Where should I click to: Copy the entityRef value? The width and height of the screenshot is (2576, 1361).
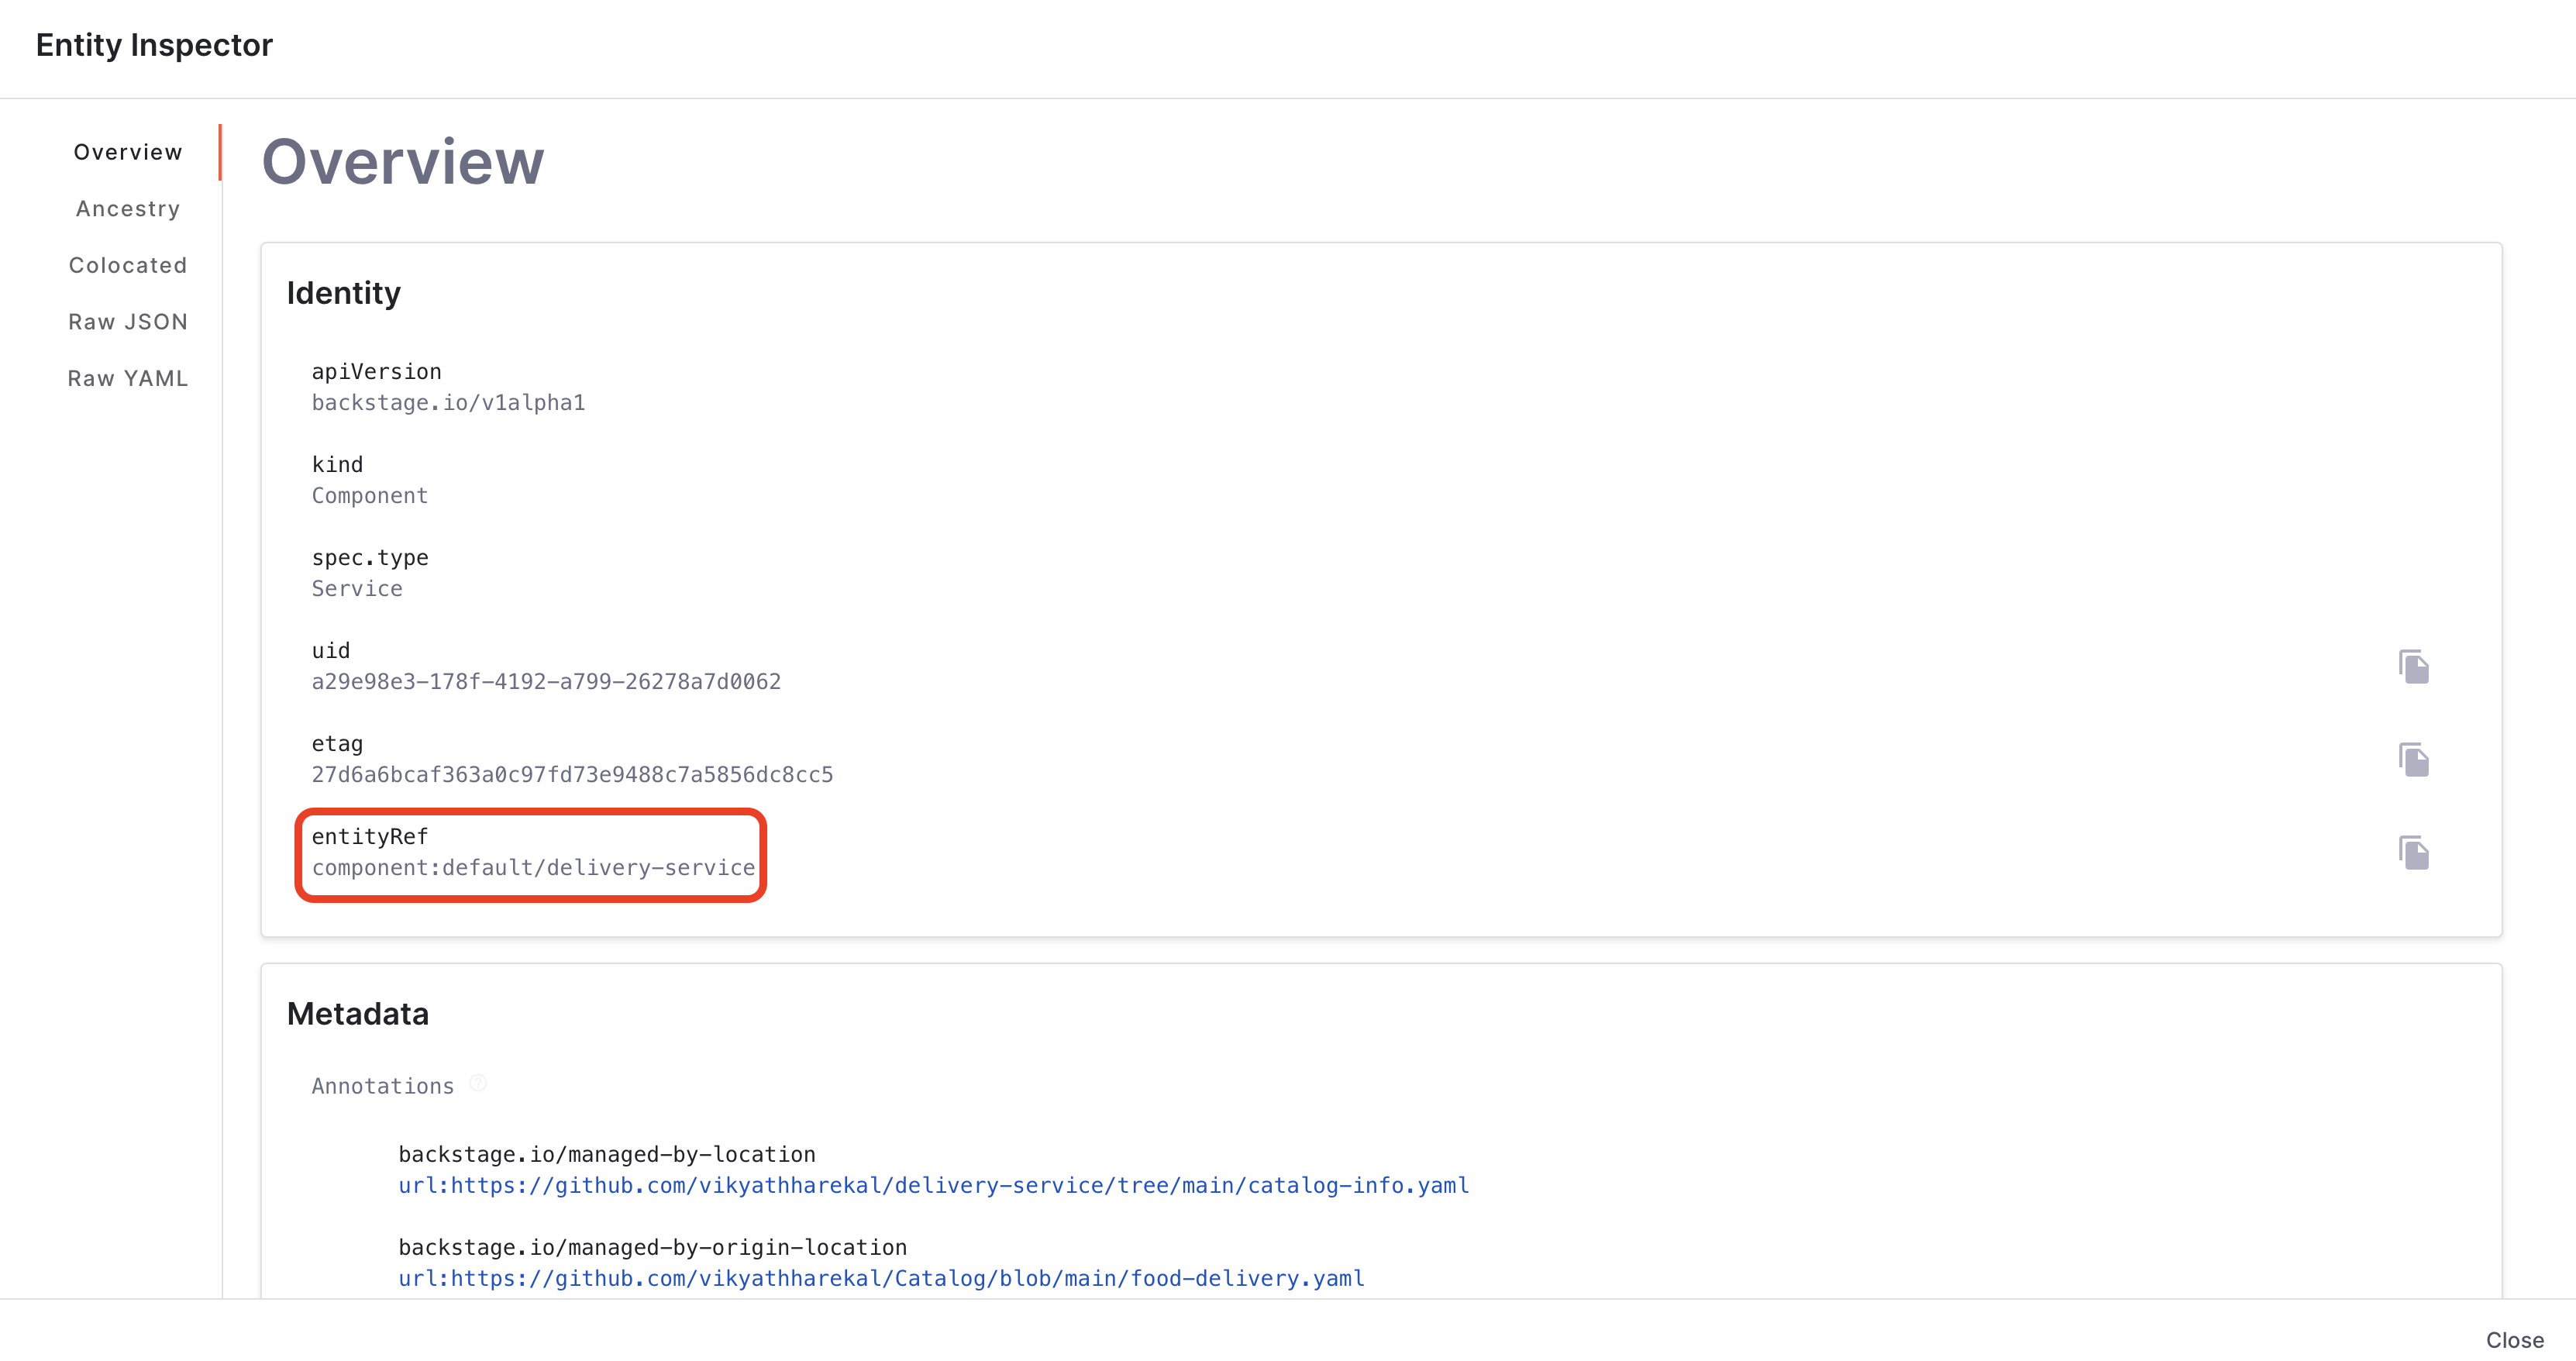pos(2413,852)
